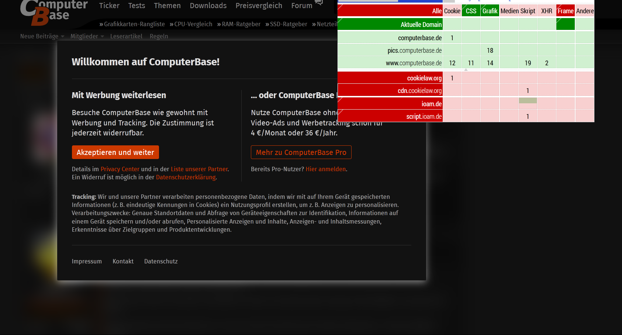Viewport: 622px width, 335px height.
Task: Open the ComputerBase logo home link
Action: (53, 13)
